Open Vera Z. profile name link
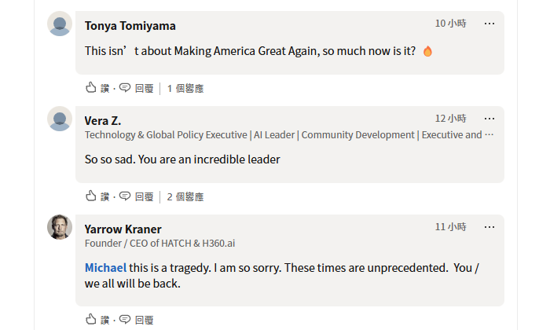The height and width of the screenshot is (330, 550). [103, 121]
